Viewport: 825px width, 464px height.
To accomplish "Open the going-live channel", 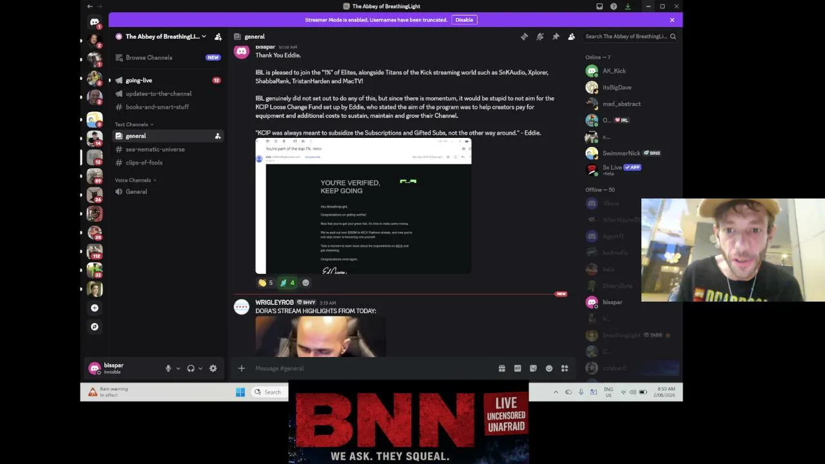I will point(168,81).
